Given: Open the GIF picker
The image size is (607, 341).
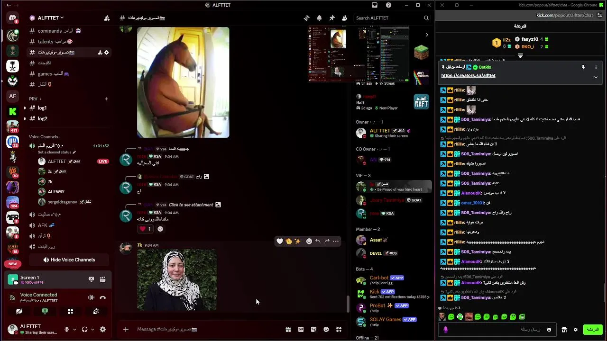Looking at the screenshot, I should [x=301, y=329].
